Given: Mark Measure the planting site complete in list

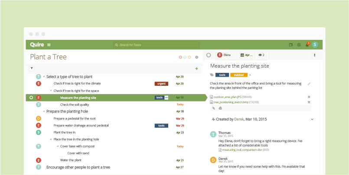Looking at the screenshot, I should (31, 97).
